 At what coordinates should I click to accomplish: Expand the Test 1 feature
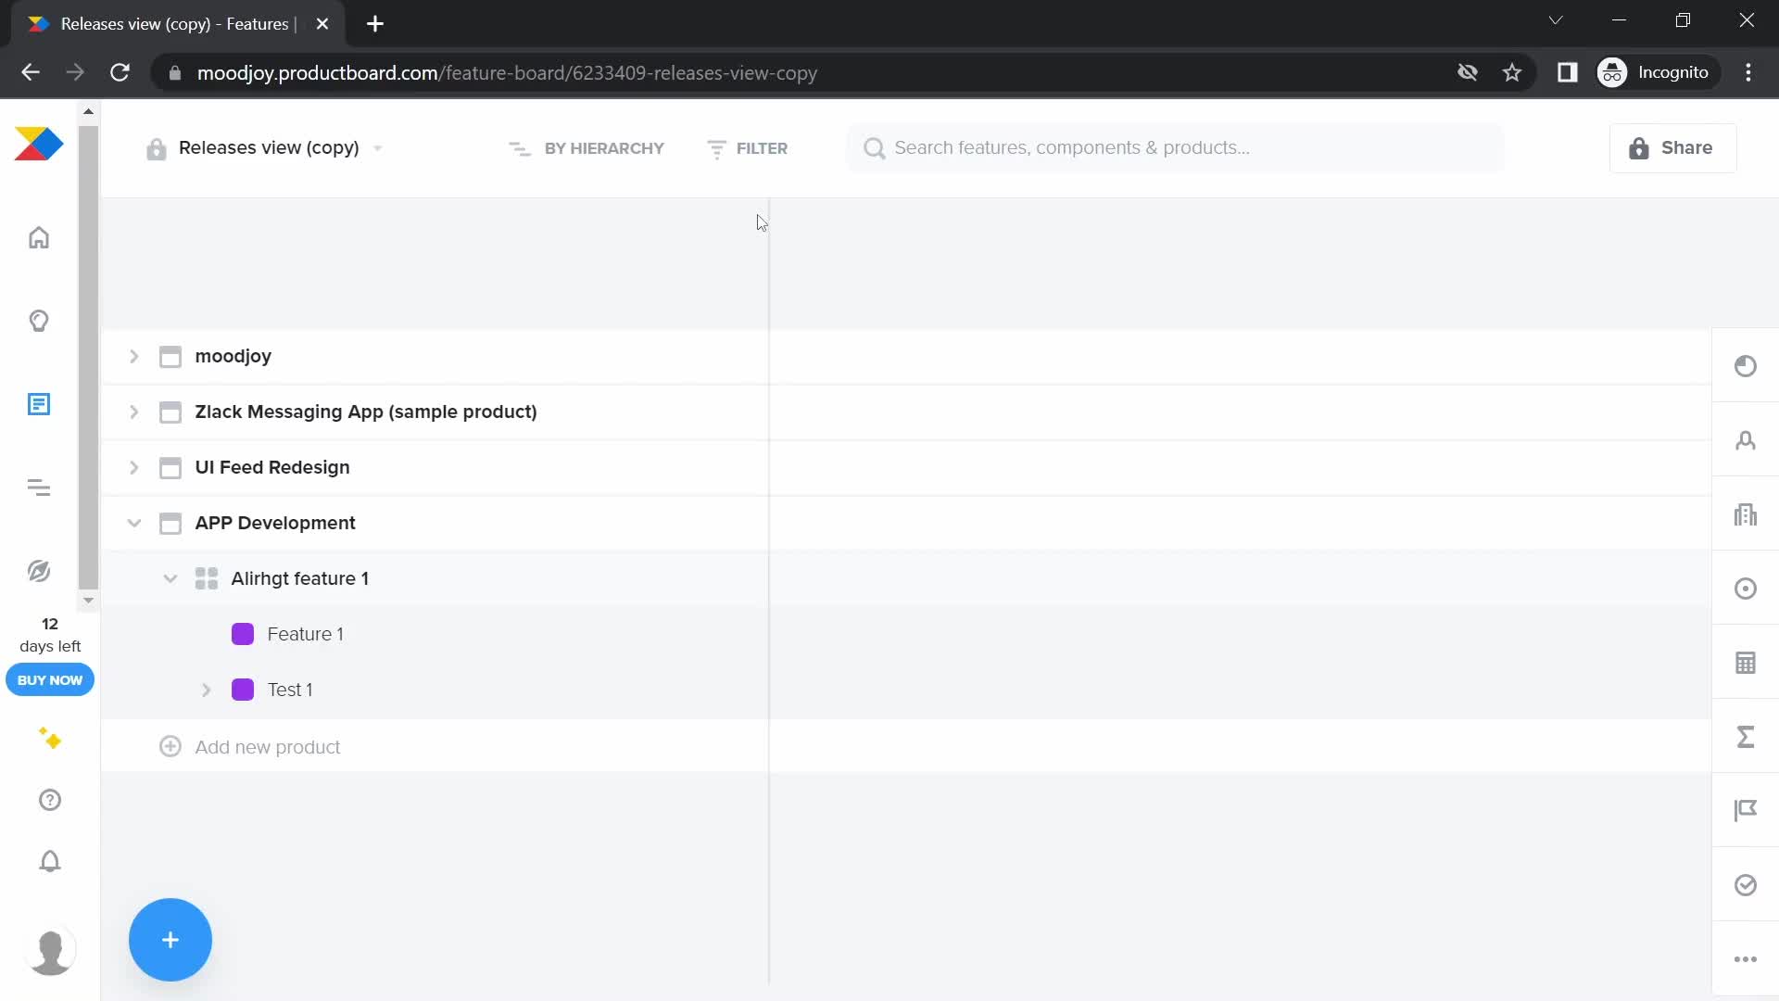(x=206, y=690)
